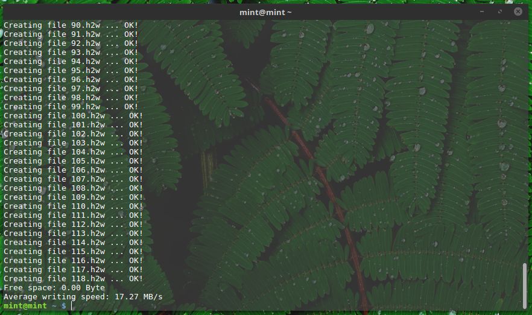This screenshot has width=532, height=315.
Task: Click the 'Creating file 96.h2w' line
Action: [71, 80]
